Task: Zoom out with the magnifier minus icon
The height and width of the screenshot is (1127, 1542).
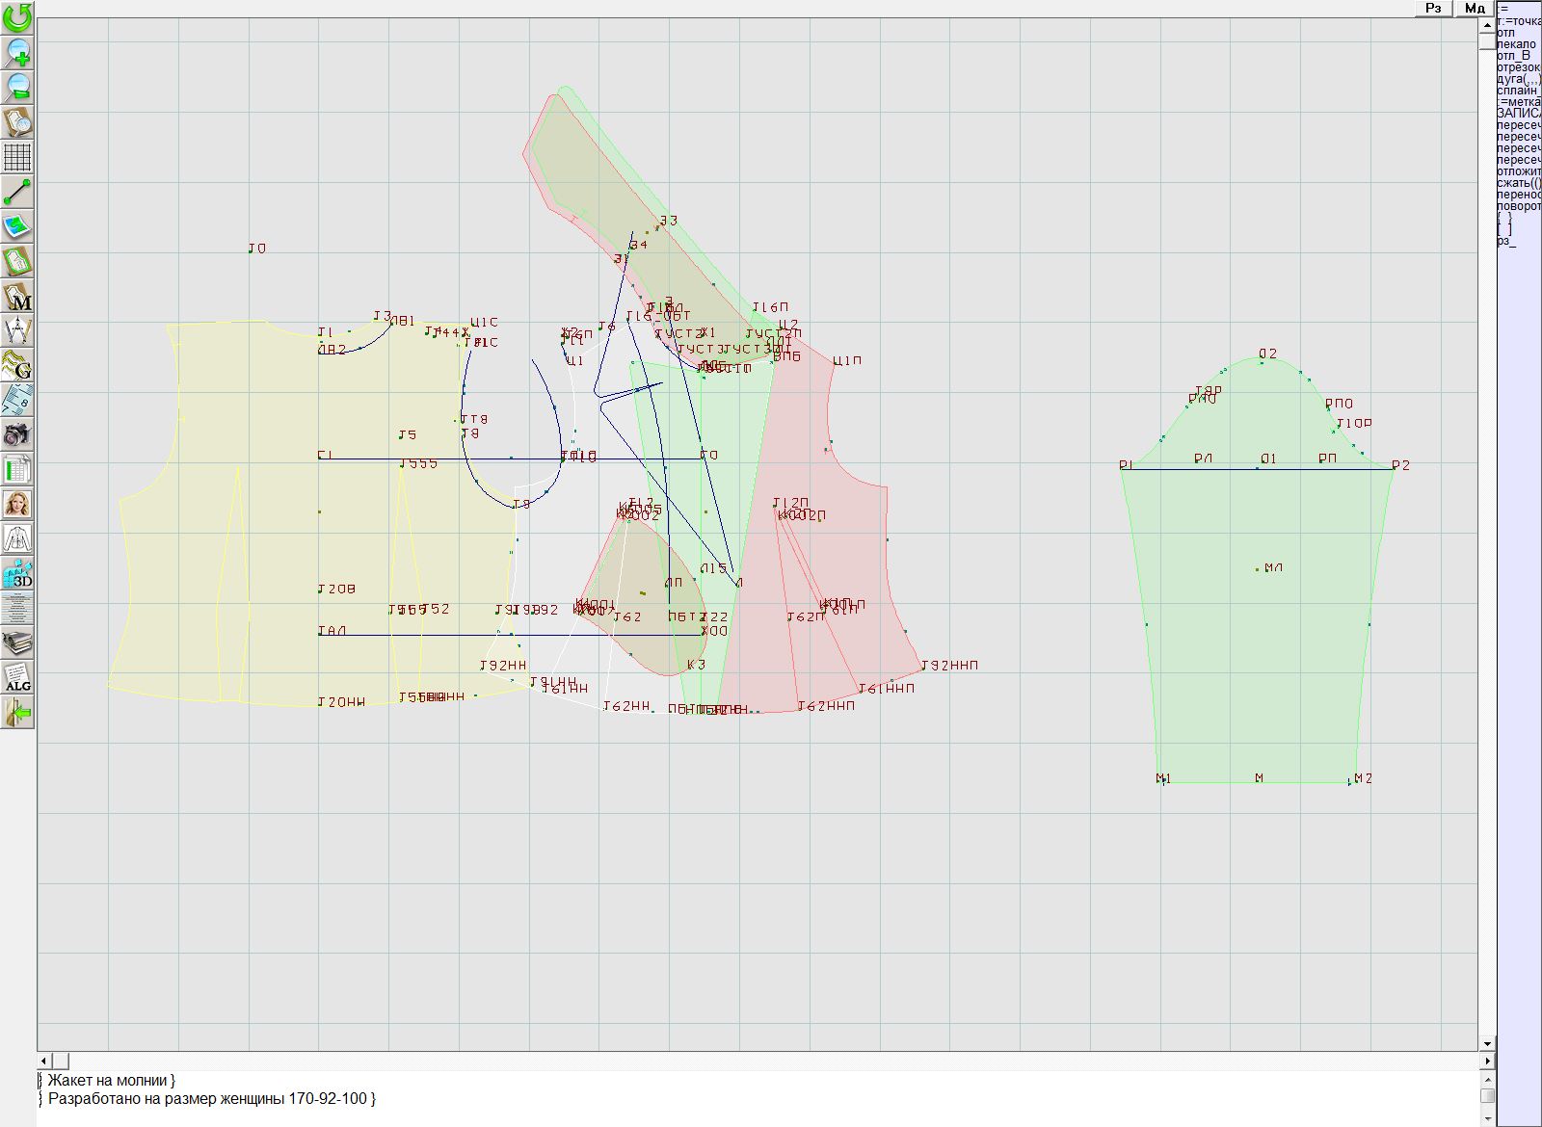Action: [17, 87]
